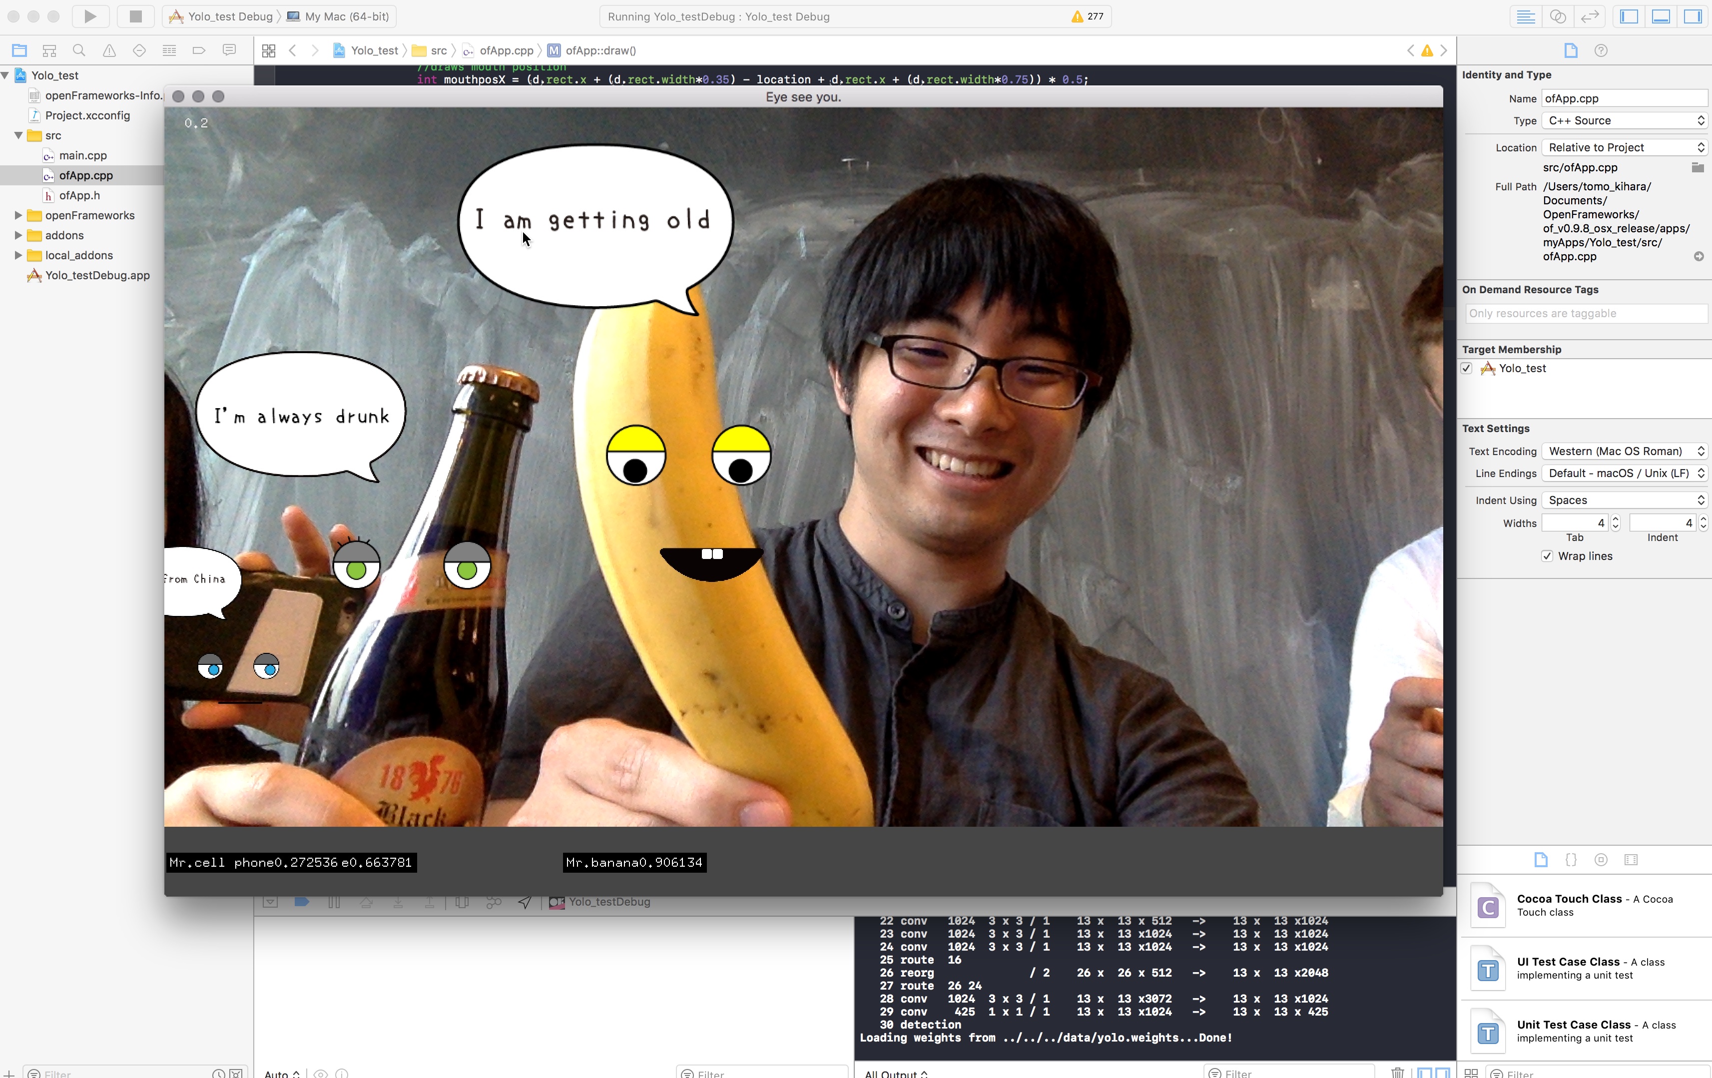Image resolution: width=1712 pixels, height=1078 pixels.
Task: Open the Line Endings dropdown
Action: coord(1624,473)
